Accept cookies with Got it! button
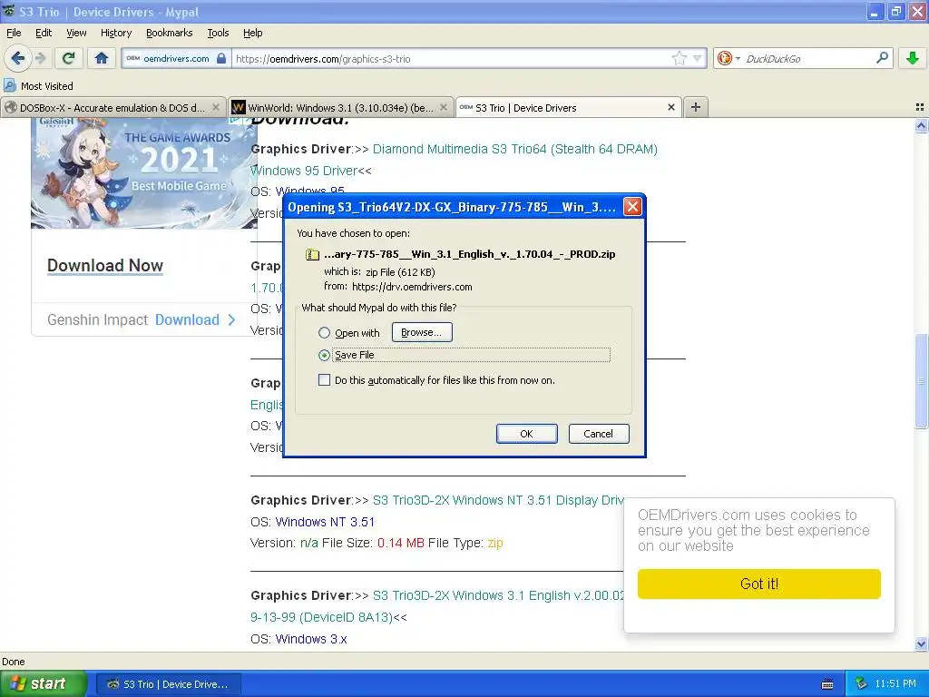 tap(759, 584)
